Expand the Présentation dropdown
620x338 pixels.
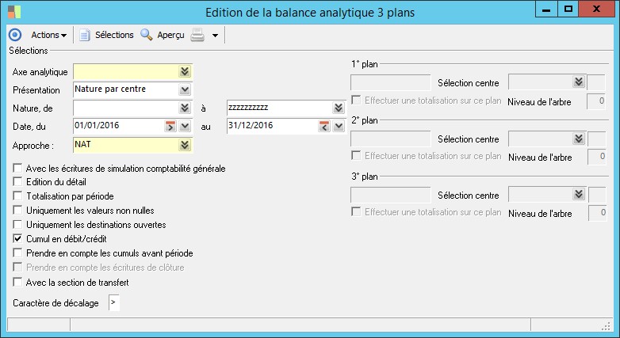click(185, 89)
